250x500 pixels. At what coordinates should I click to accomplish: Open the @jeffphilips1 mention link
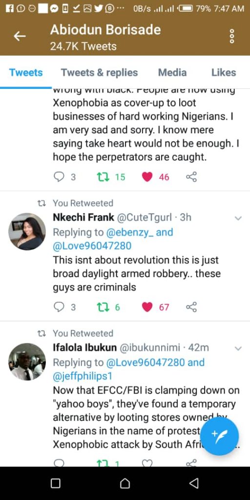82,376
